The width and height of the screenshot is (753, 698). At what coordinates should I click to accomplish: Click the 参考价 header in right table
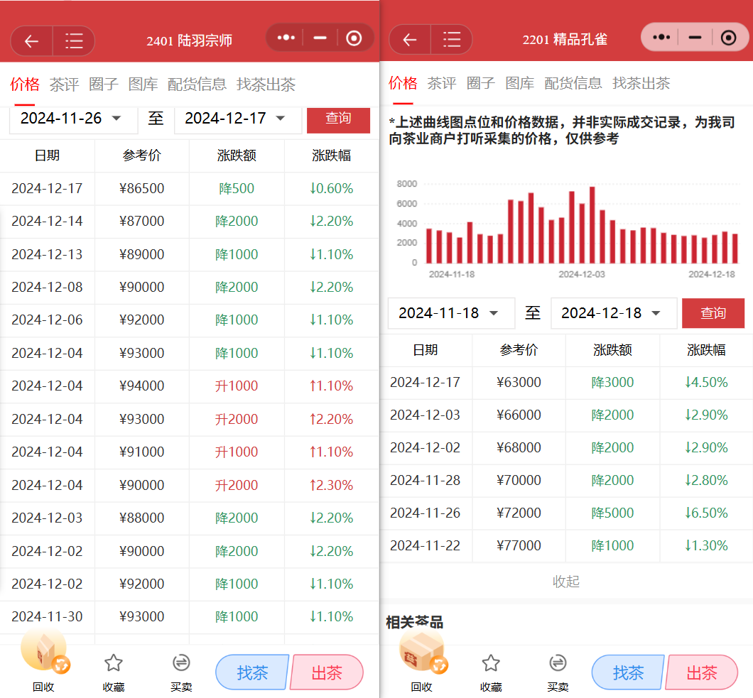(519, 350)
